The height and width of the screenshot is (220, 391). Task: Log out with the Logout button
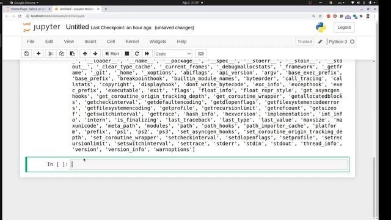point(344,28)
